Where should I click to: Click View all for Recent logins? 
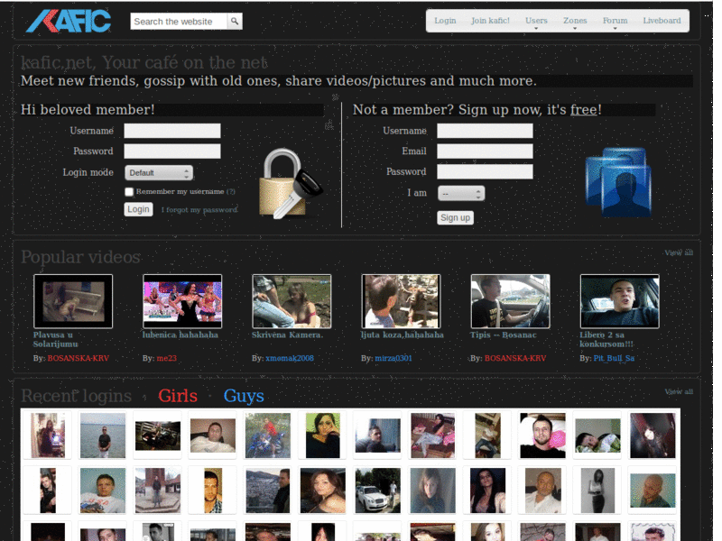click(679, 392)
